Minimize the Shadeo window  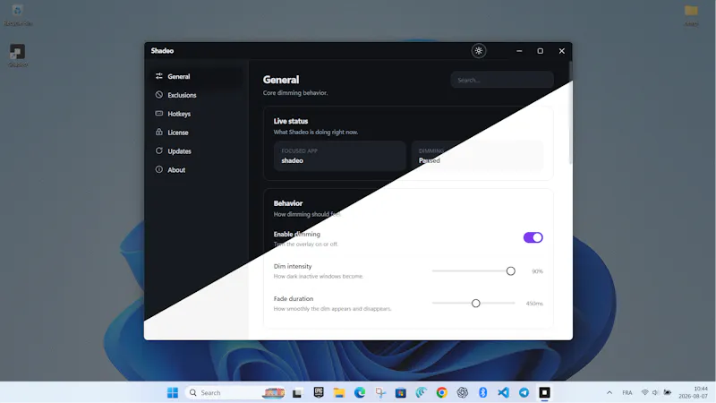(519, 51)
